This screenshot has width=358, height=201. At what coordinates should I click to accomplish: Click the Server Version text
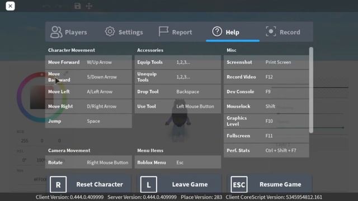142,197
